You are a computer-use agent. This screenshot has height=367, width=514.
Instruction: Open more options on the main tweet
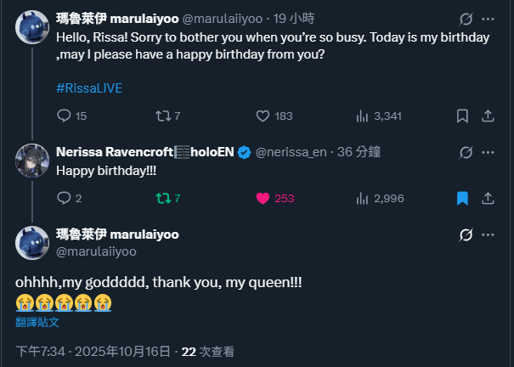(x=488, y=234)
